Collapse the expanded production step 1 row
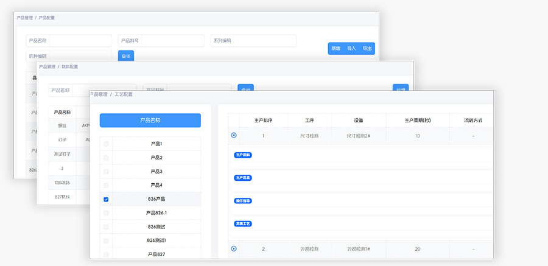548x266 pixels. pos(234,135)
